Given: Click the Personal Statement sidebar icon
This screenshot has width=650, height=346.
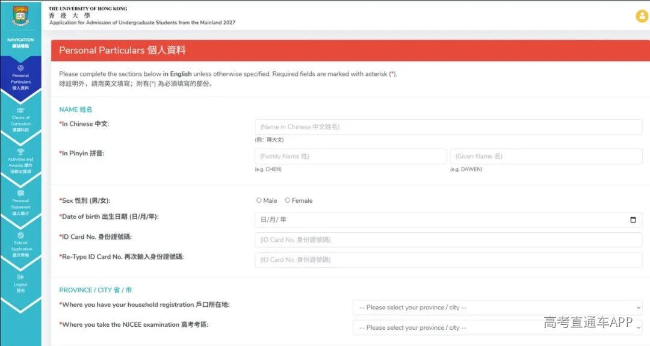Looking at the screenshot, I should click(x=20, y=193).
